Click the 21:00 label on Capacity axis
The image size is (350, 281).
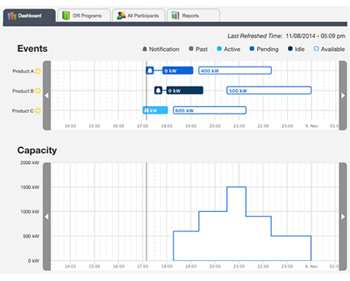239,266
